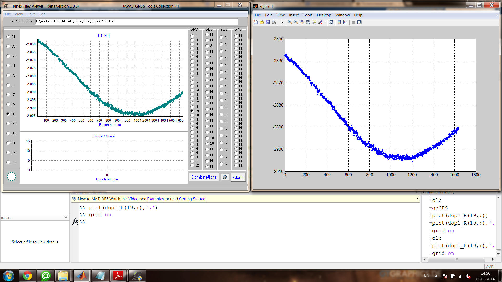Activate the Pan hand tool
The width and height of the screenshot is (502, 282).
pos(302,22)
